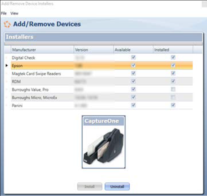Click the blurred version cell for Panini
This screenshot has height=196, width=207.
pos(94,105)
